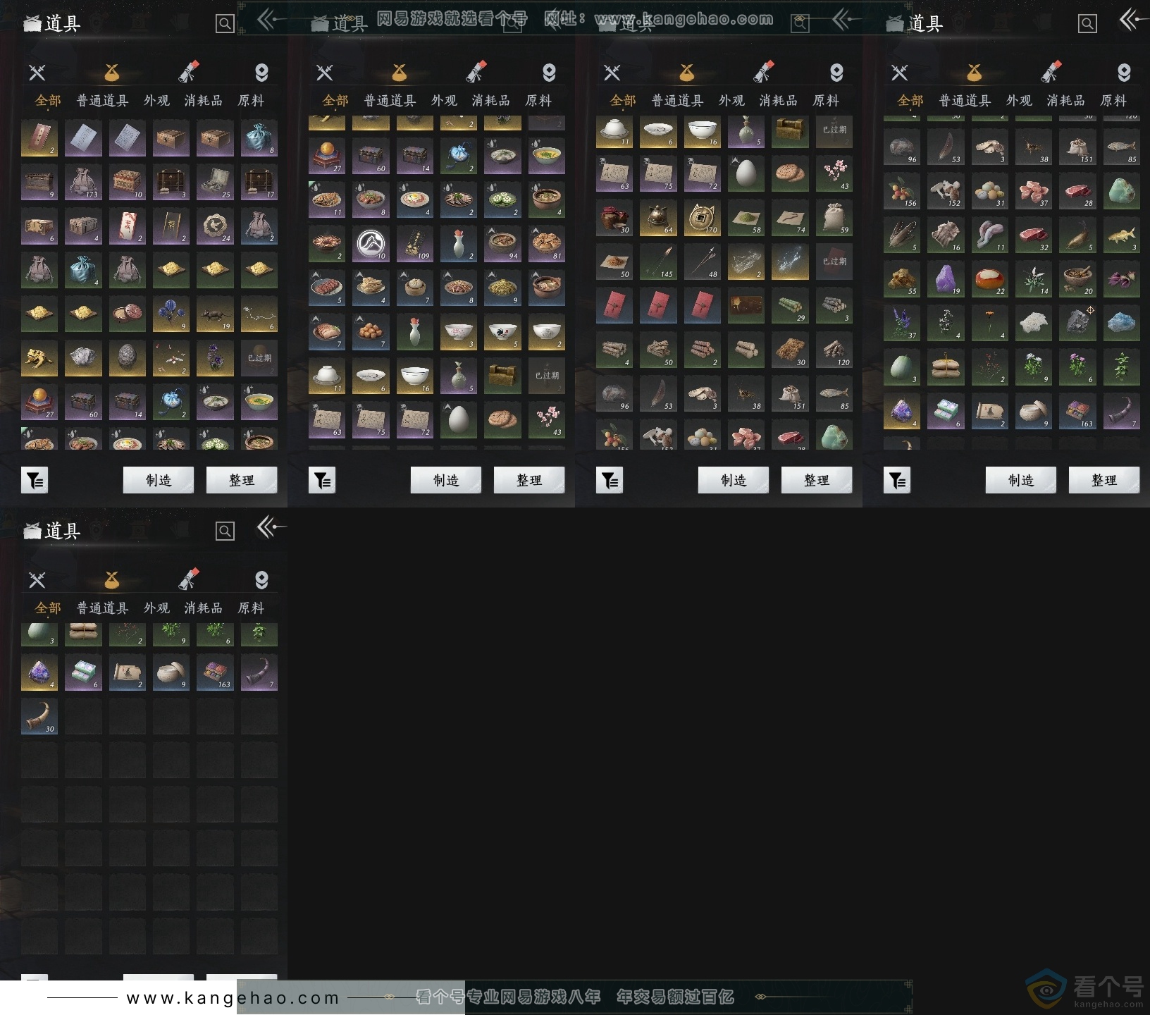Viewport: 1150px width, 1015px height.
Task: Select crossed swords category in first panel
Action: point(37,72)
